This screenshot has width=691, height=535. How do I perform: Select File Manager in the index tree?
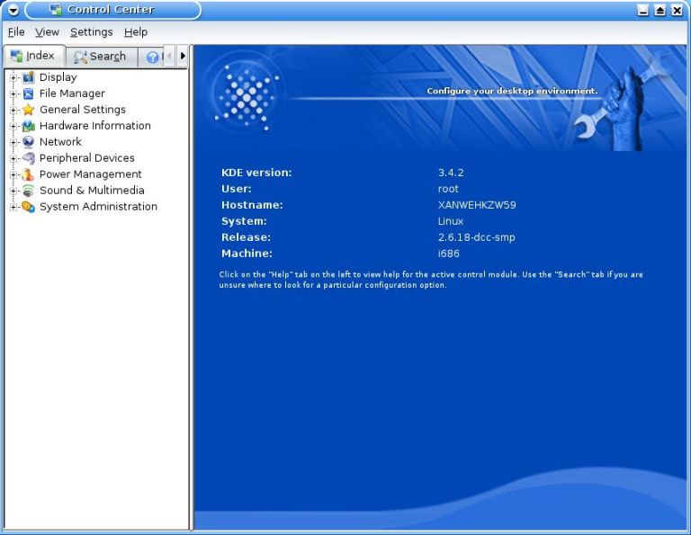[x=72, y=94]
